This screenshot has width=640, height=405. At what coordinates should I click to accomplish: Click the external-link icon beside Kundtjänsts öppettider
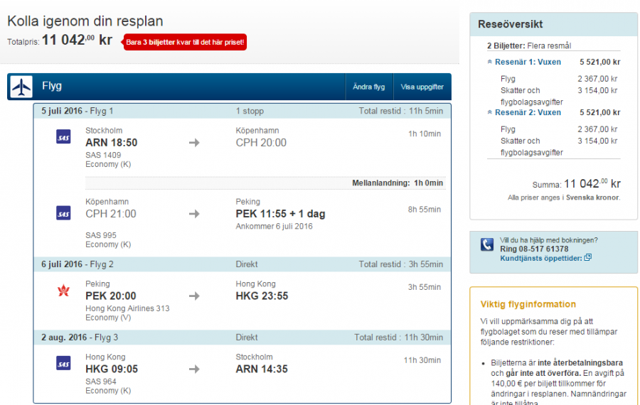tap(587, 258)
